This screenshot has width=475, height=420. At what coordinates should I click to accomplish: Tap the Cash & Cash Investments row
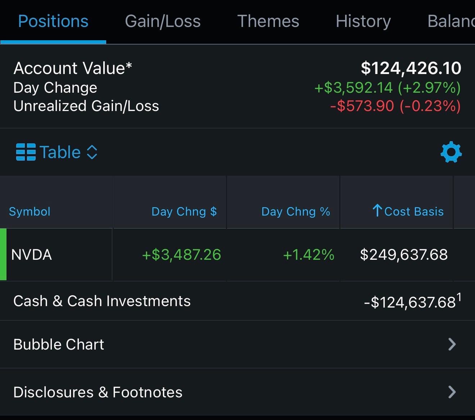102,301
